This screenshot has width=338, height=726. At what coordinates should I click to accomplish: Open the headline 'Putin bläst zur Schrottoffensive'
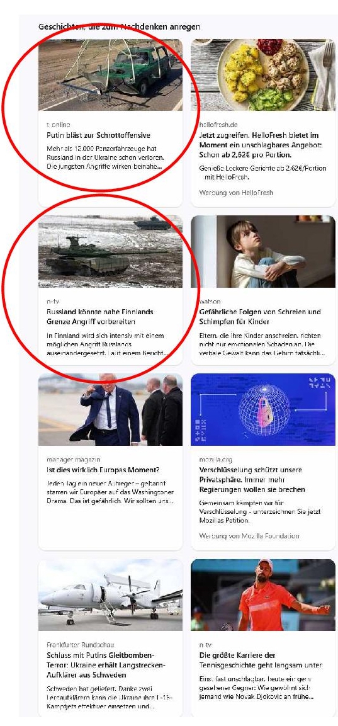click(99, 135)
